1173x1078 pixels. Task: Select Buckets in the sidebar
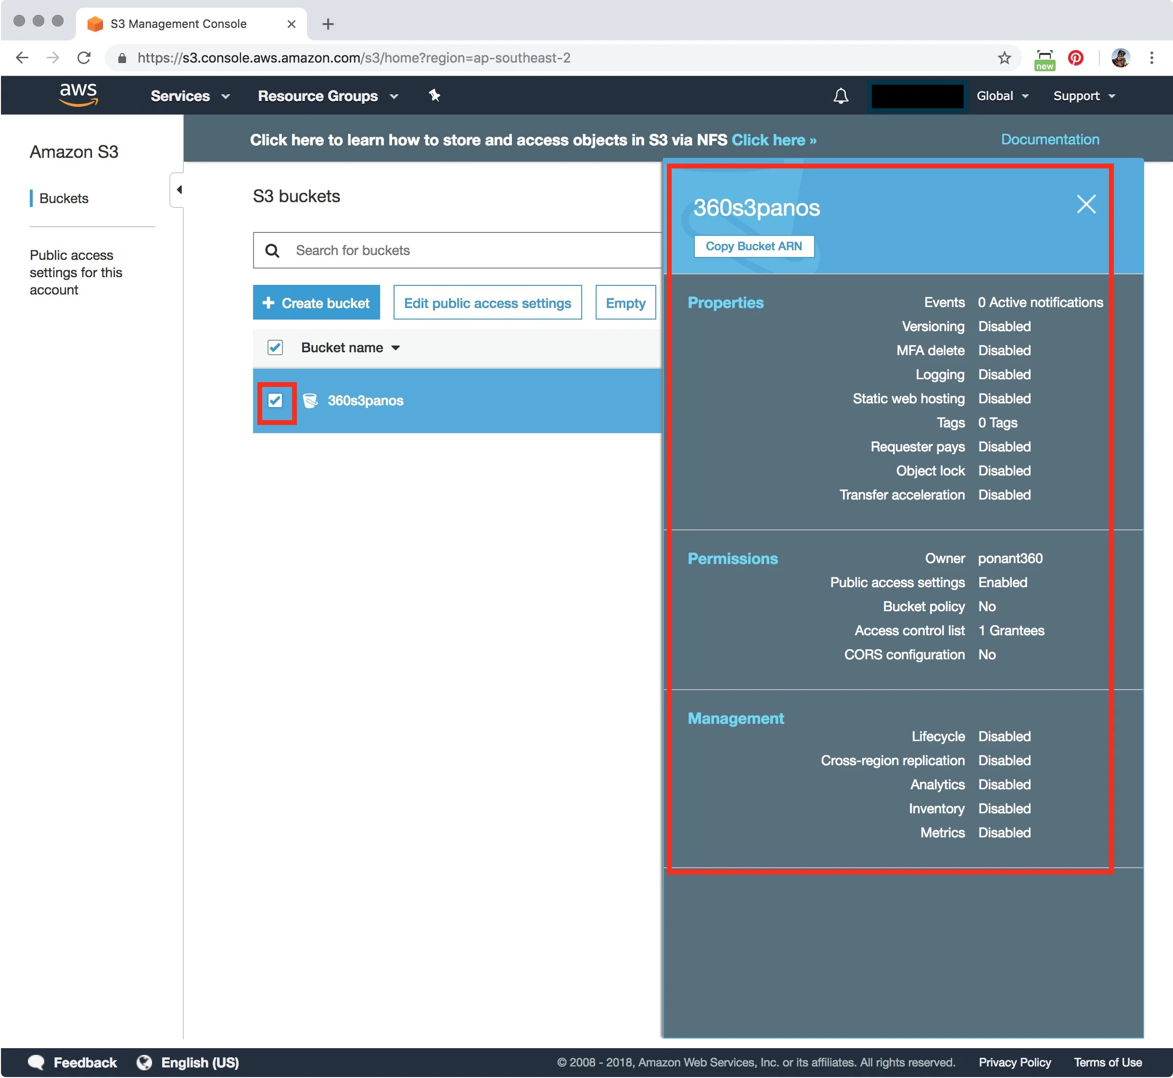[x=64, y=198]
